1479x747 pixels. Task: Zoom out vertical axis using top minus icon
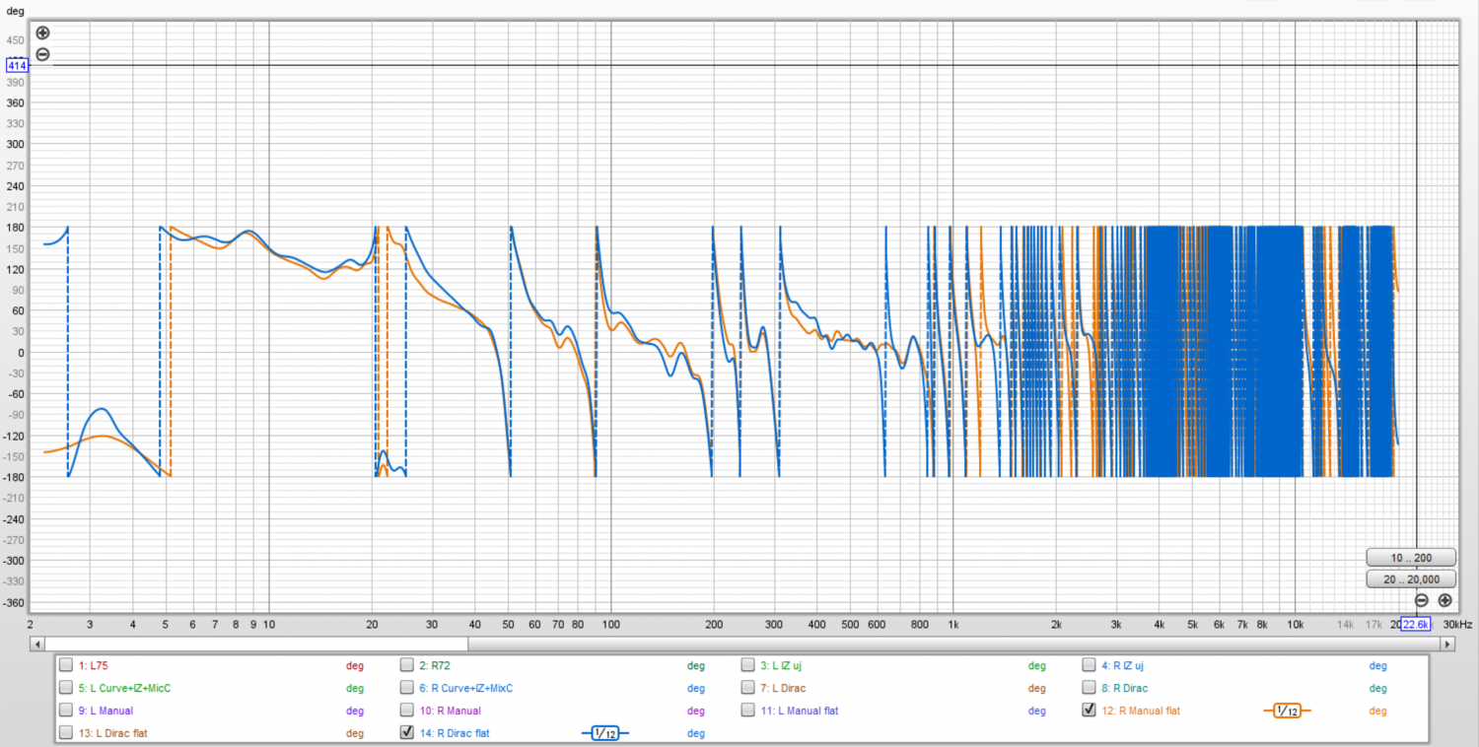[42, 55]
